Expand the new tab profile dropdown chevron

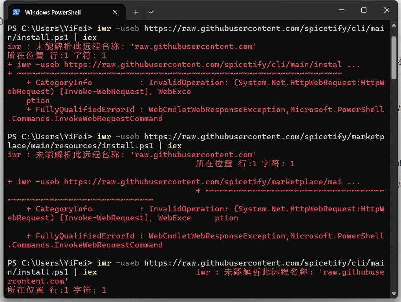[150, 12]
